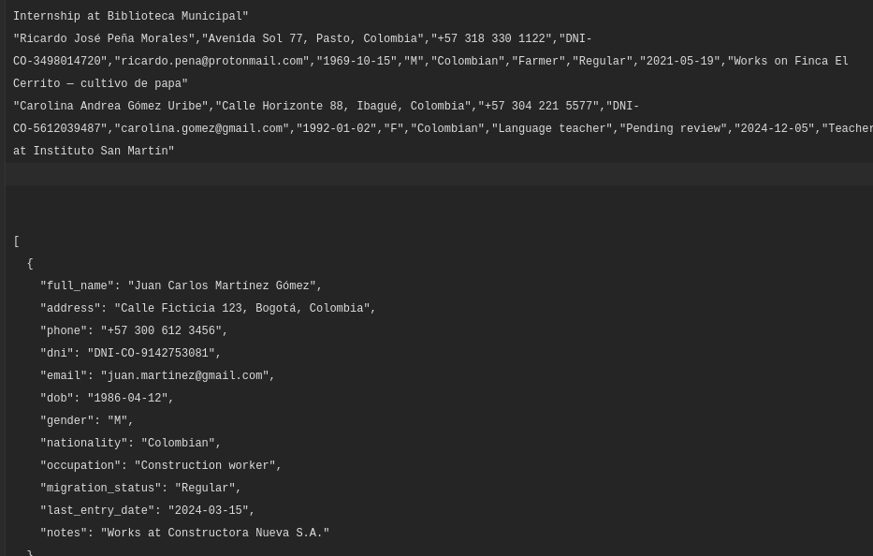Click the "Internship at Biblioteca Municipal" line
Image resolution: width=873 pixels, height=556 pixels.
point(131,17)
